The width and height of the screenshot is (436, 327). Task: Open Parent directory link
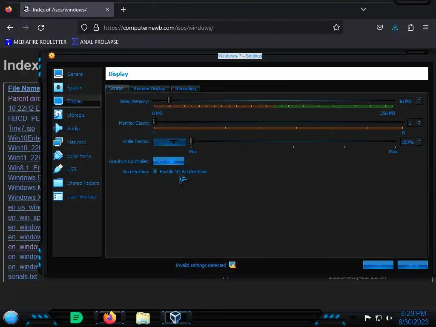(x=24, y=98)
